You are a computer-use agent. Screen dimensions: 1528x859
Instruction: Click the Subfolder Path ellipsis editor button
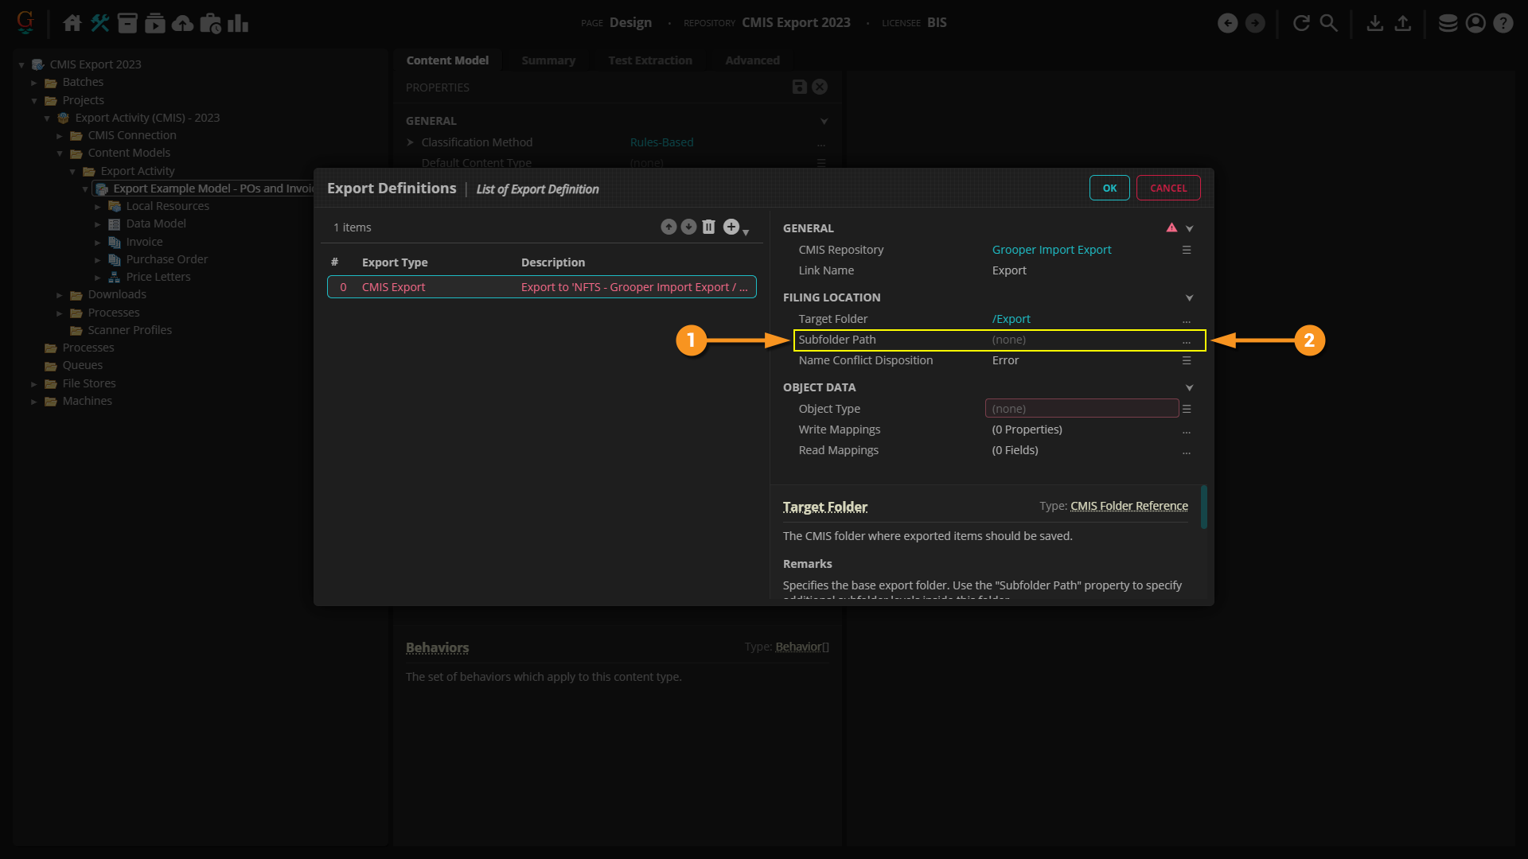(1187, 340)
